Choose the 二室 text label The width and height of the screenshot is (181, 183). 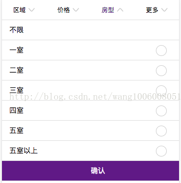[x=16, y=70]
